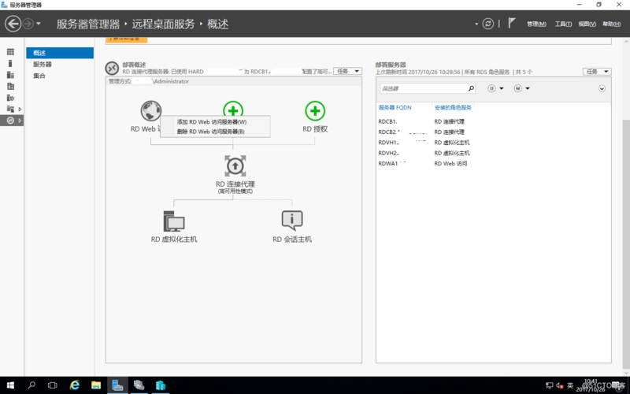Expand the File and Storage Services arrow
630x394 pixels.
20,109
